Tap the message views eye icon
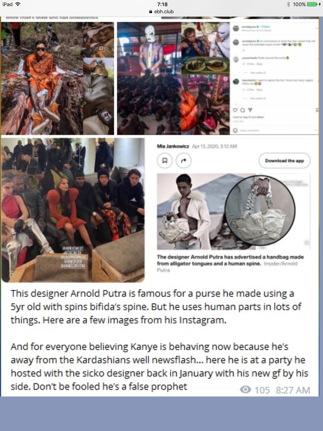Screen dimensions: 323x431 pos(246,390)
